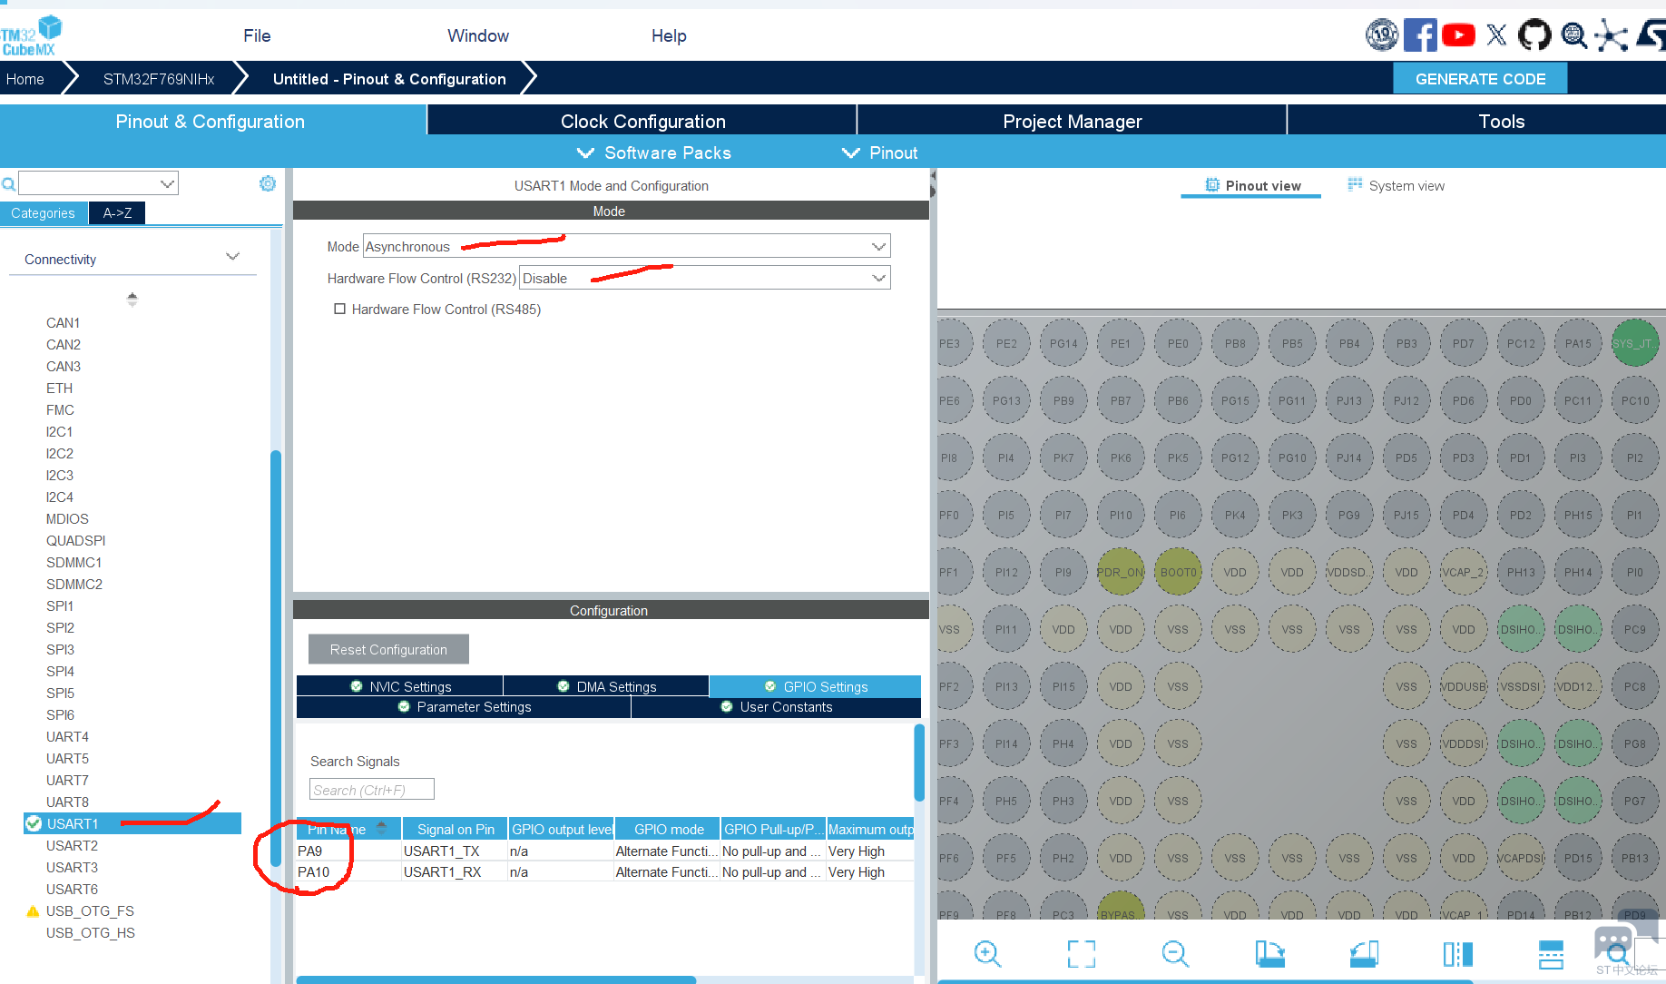This screenshot has width=1666, height=984.
Task: Toggle the USART1 enabled check mark
Action: 34,823
